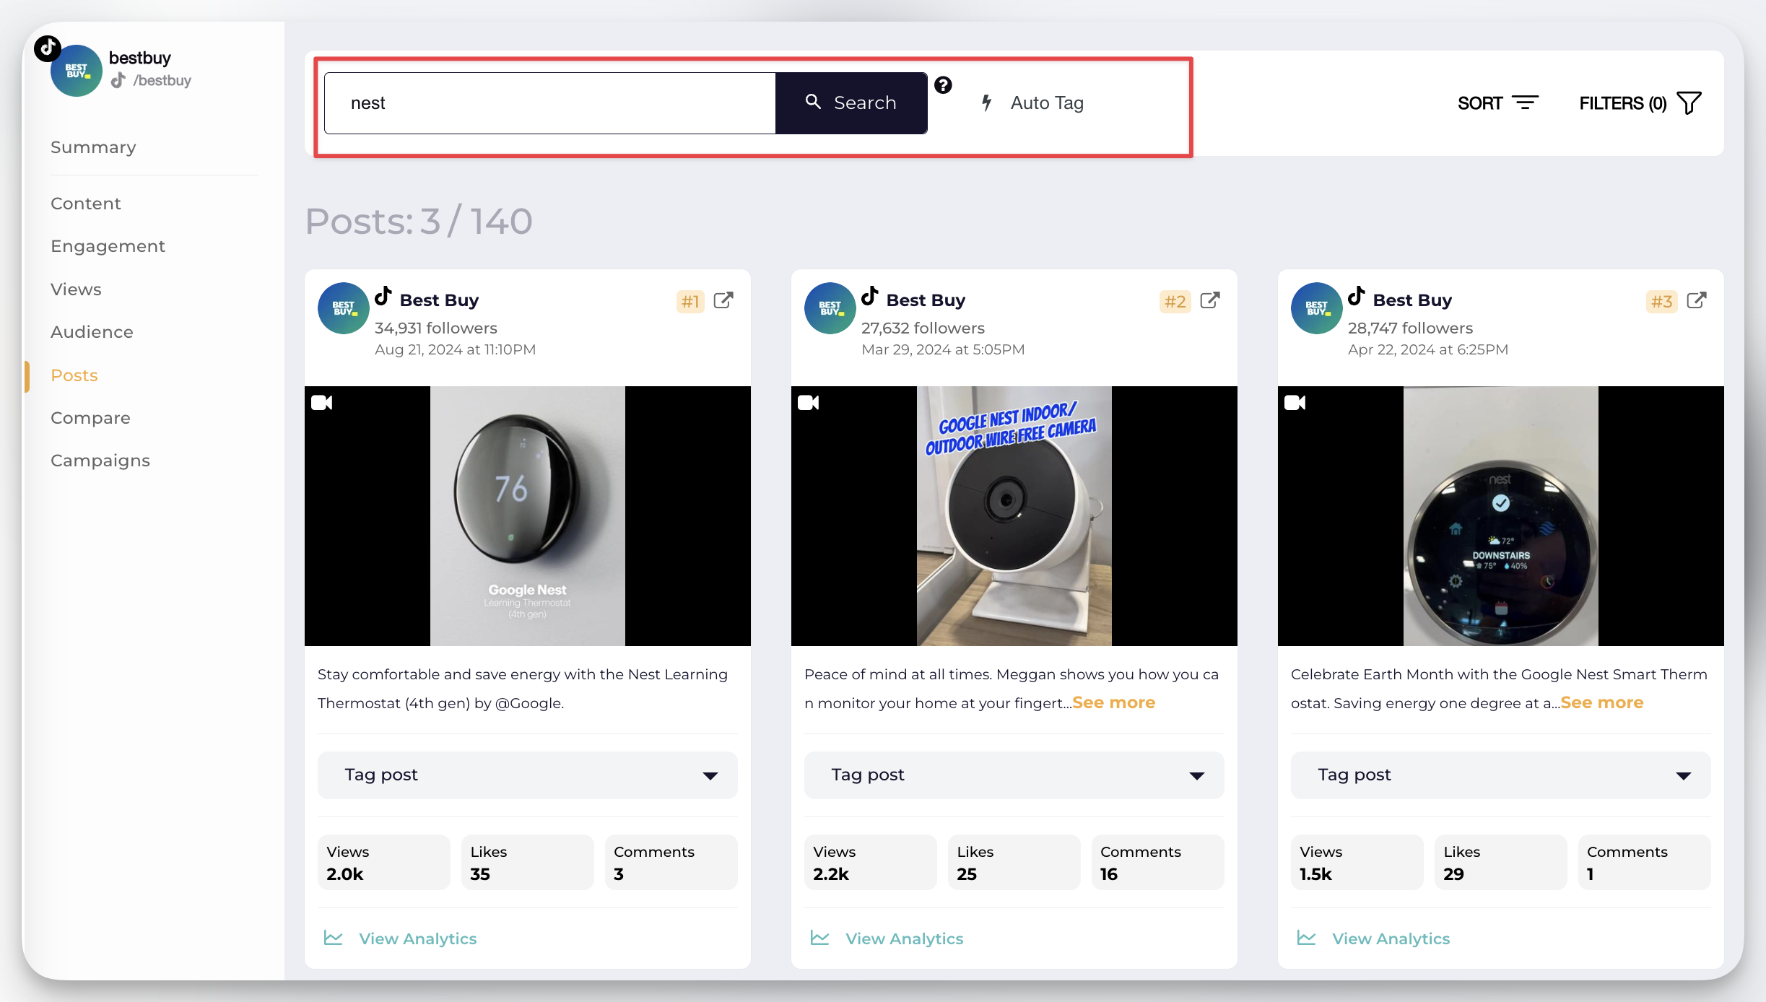The image size is (1766, 1002).
Task: Expand Tag post dropdown on post #1
Action: tap(528, 775)
